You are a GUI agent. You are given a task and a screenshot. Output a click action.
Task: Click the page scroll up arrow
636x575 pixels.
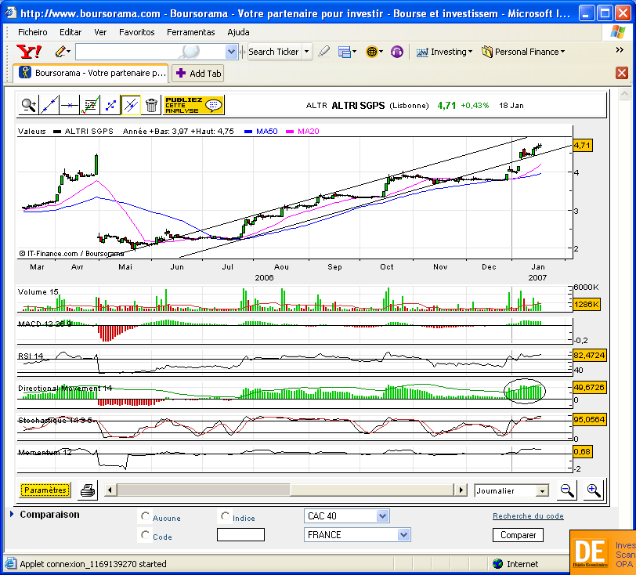click(x=625, y=94)
